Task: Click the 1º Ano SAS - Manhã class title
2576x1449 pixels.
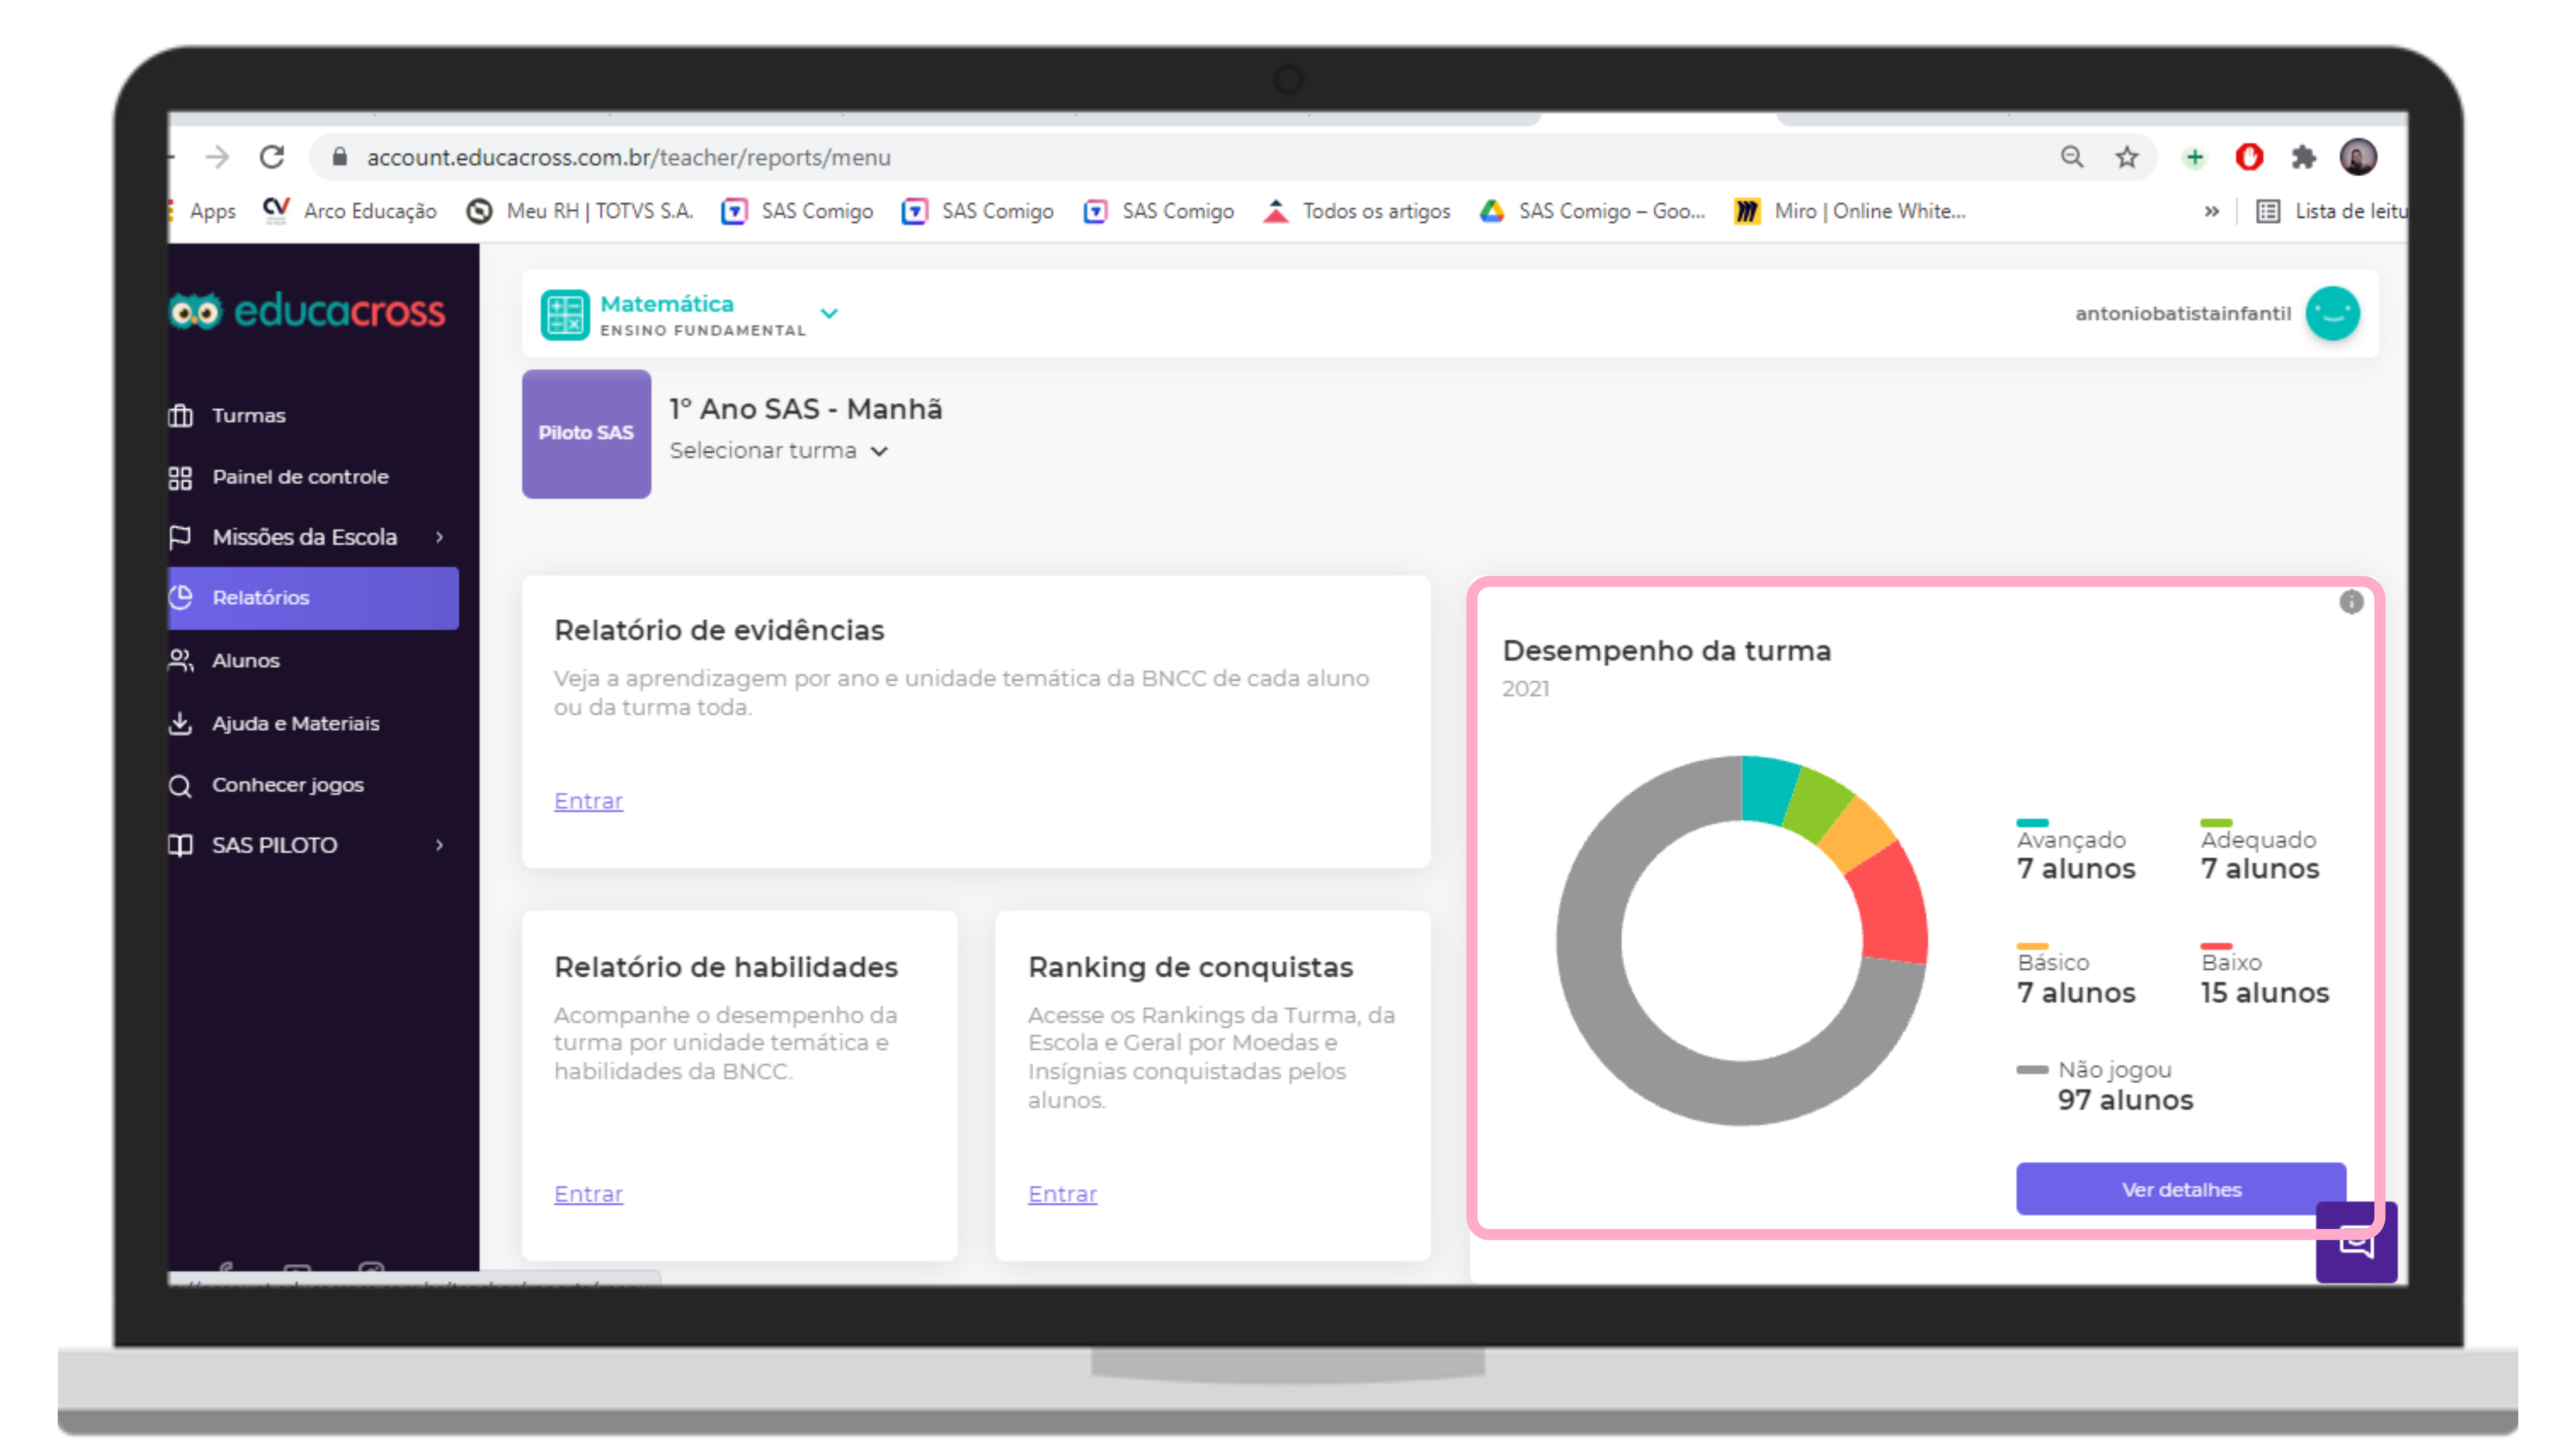Action: click(806, 409)
